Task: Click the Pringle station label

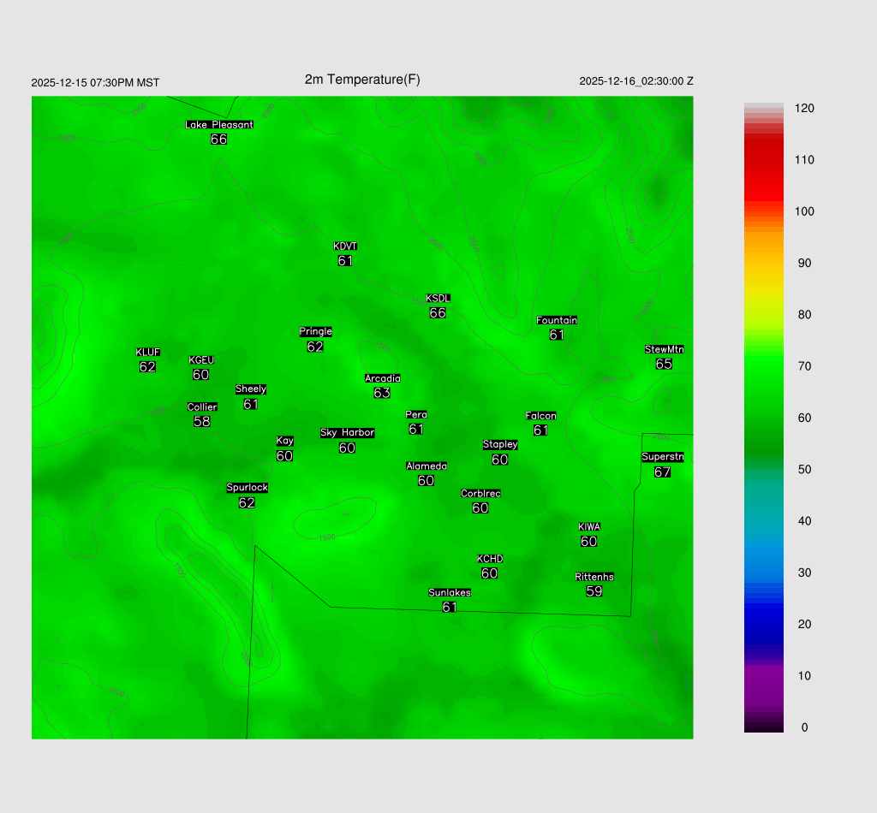Action: (315, 331)
